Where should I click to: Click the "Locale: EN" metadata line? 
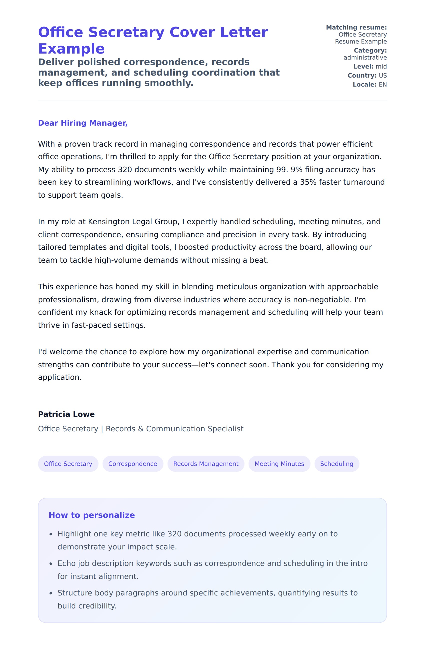pyautogui.click(x=369, y=85)
